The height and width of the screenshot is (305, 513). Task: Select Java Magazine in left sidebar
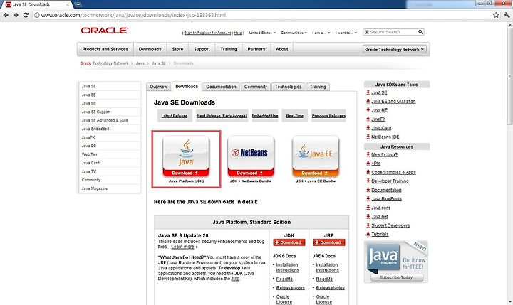(110, 188)
